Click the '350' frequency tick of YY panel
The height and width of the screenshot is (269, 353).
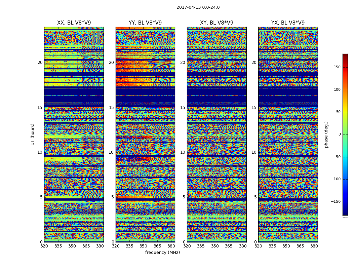[144, 246]
